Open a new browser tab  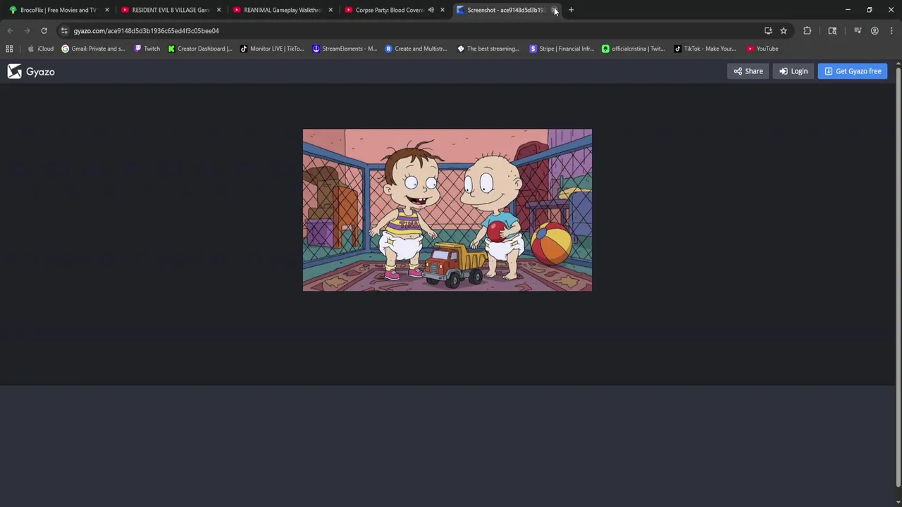(571, 10)
